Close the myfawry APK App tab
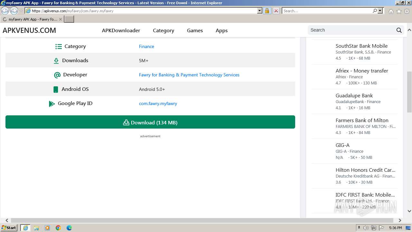 tap(61, 19)
